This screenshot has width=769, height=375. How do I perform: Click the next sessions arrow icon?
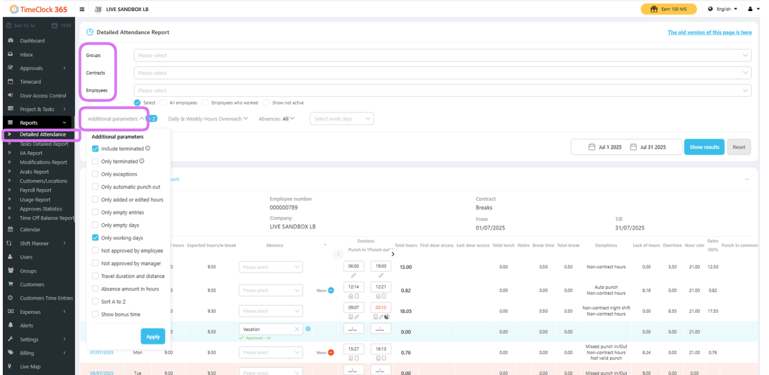(x=393, y=254)
